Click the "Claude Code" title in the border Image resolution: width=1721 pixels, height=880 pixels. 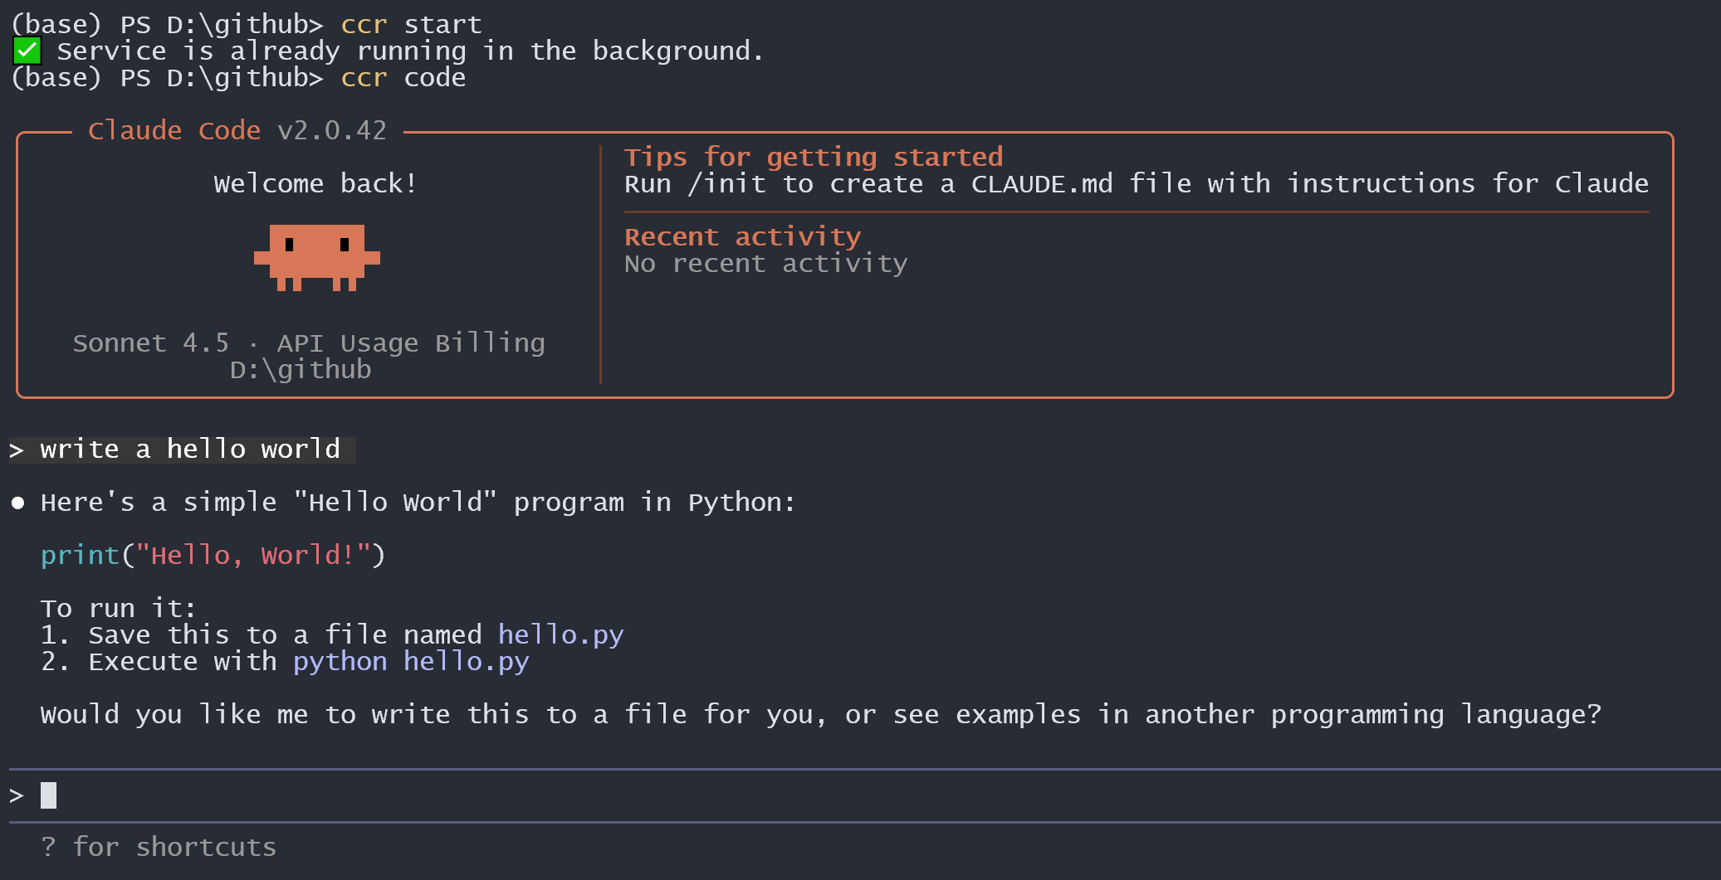tap(174, 131)
